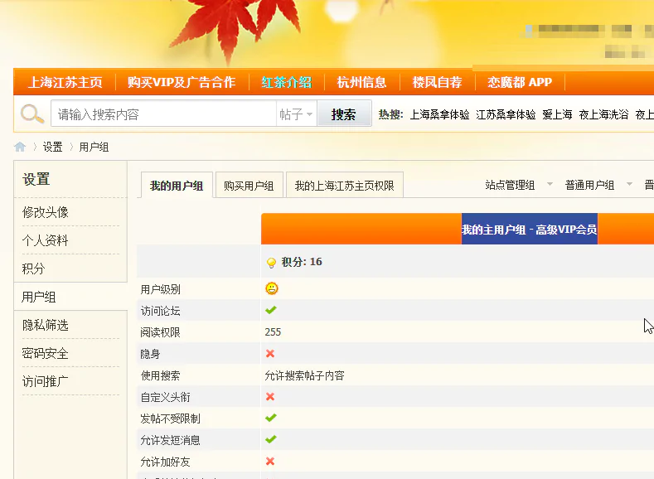Click the green checkmark in 发帖不受限制 row
Screen dimensions: 654x479
(x=271, y=418)
